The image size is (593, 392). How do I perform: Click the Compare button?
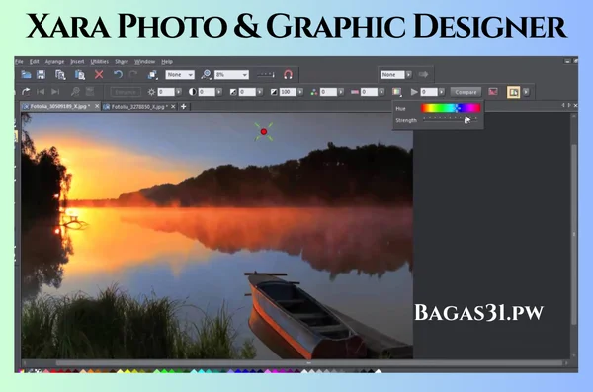(x=466, y=92)
